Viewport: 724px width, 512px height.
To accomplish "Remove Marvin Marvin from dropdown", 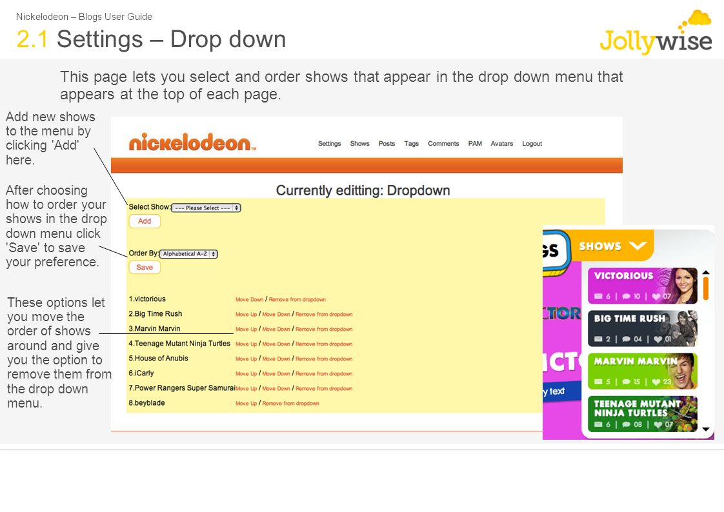I will (x=324, y=329).
